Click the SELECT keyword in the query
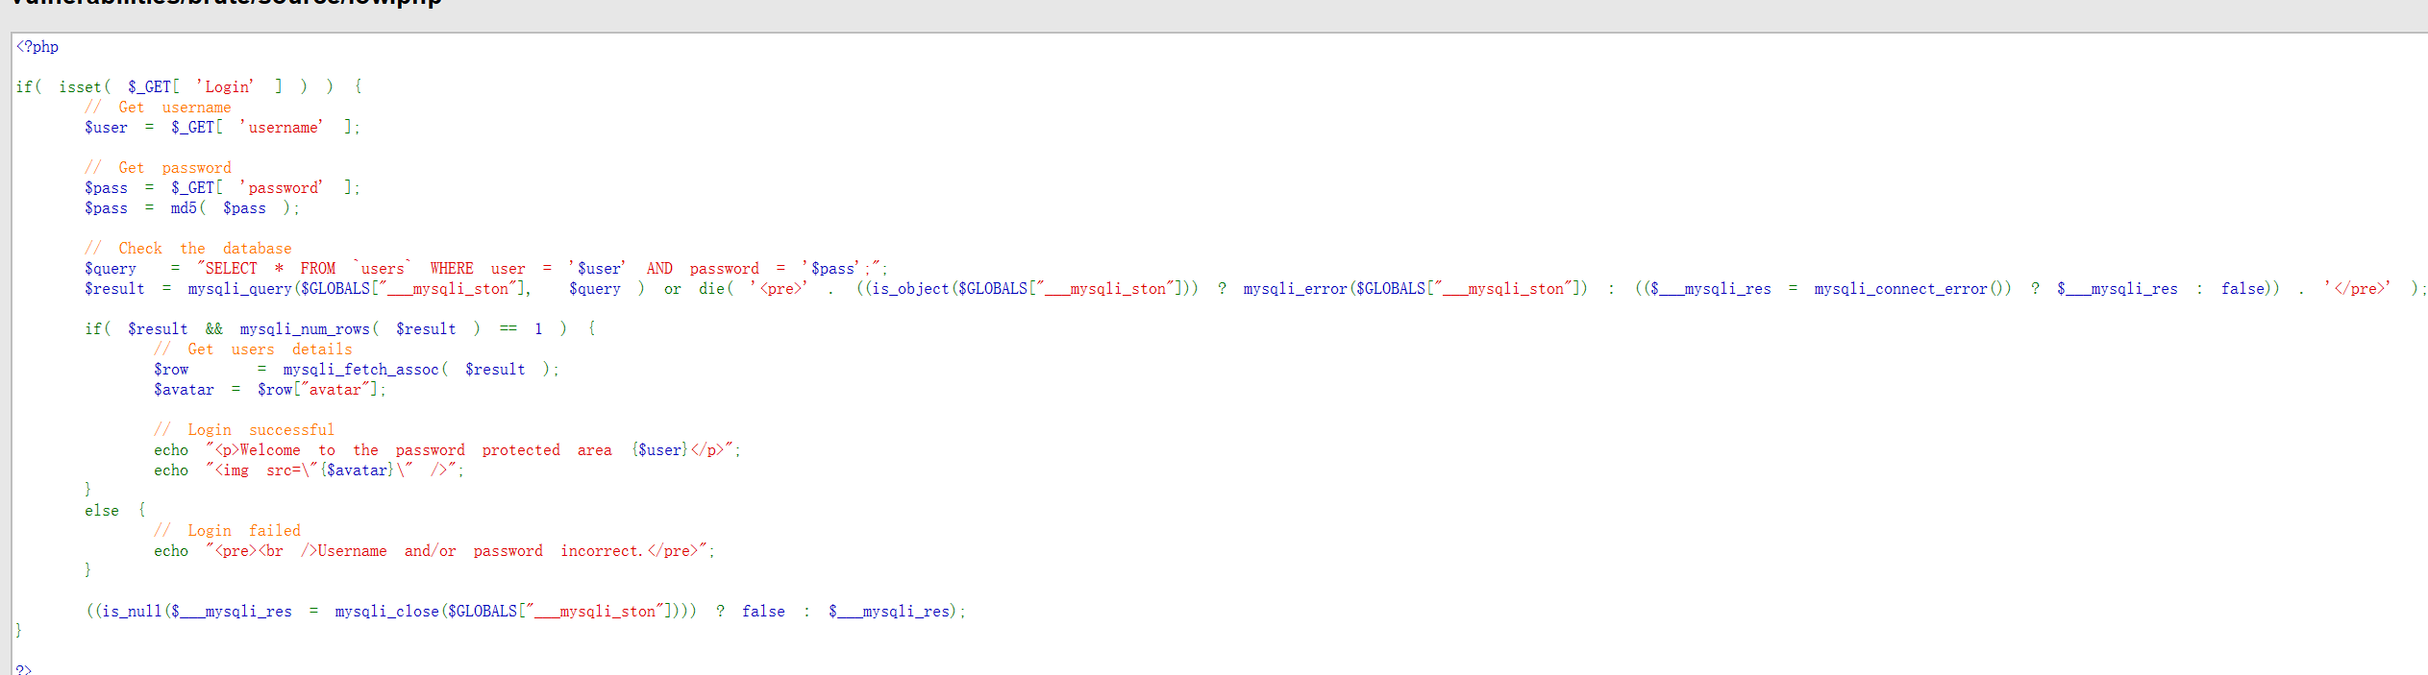Image resolution: width=2428 pixels, height=675 pixels. click(x=231, y=269)
